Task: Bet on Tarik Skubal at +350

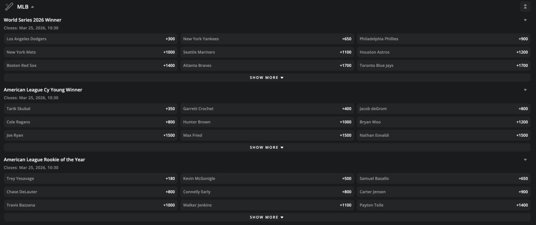Action: click(x=91, y=109)
